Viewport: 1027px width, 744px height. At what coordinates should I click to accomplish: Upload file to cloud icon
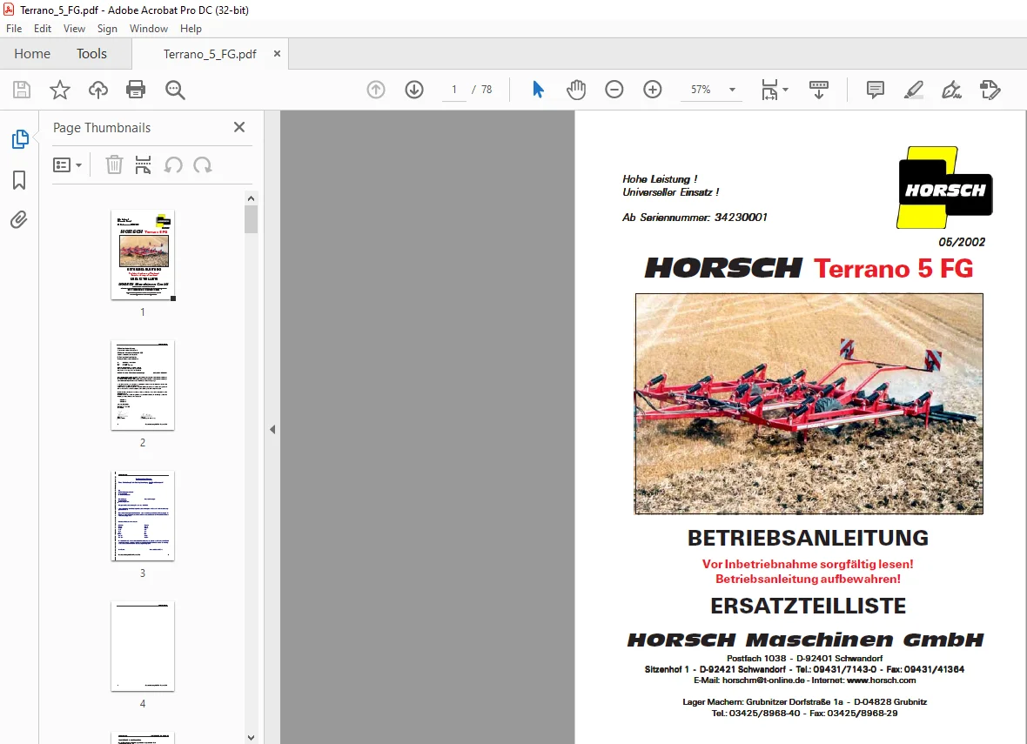click(98, 90)
